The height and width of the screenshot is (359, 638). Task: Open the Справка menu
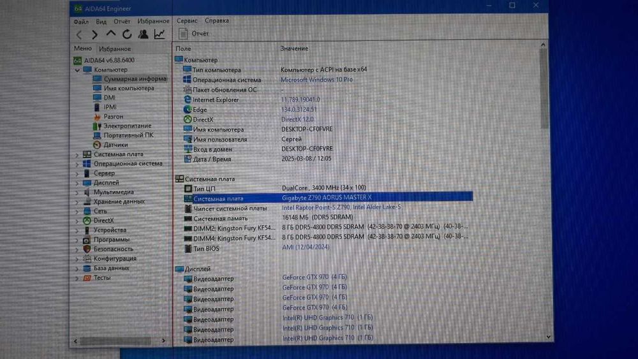pyautogui.click(x=217, y=20)
